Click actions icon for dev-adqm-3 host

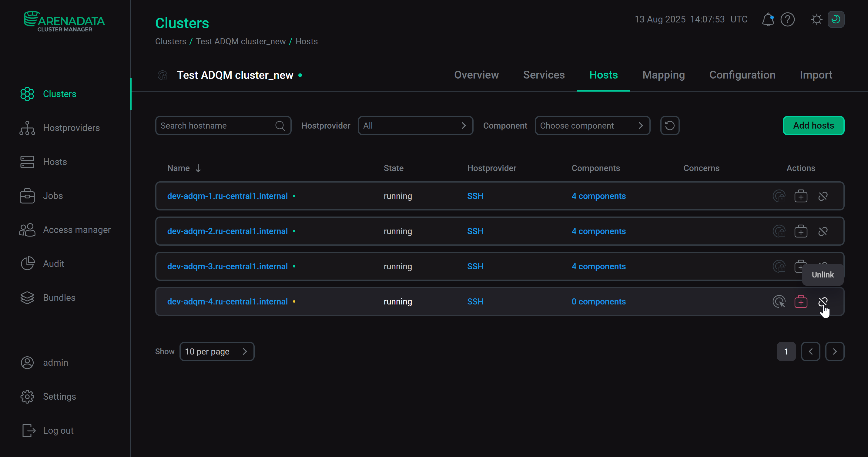pos(779,266)
